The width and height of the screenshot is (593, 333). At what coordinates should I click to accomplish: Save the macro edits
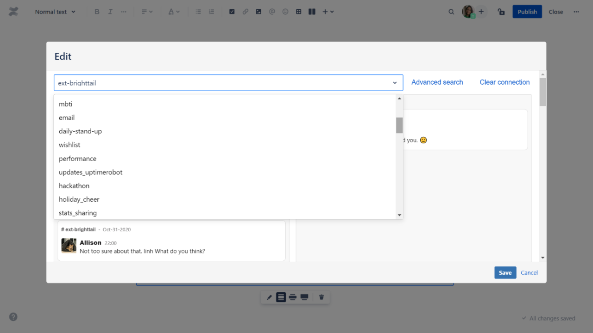click(505, 272)
